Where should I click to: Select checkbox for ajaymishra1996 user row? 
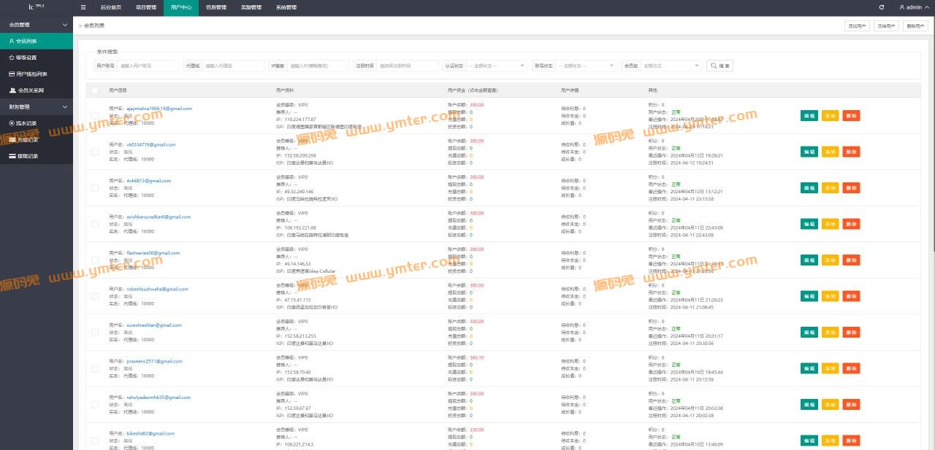point(95,116)
